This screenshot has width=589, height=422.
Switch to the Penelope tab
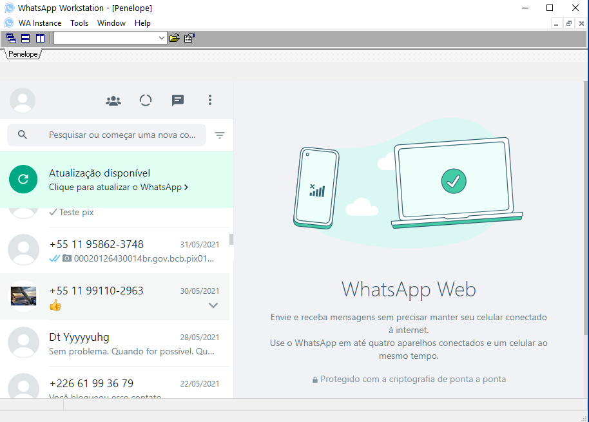23,54
